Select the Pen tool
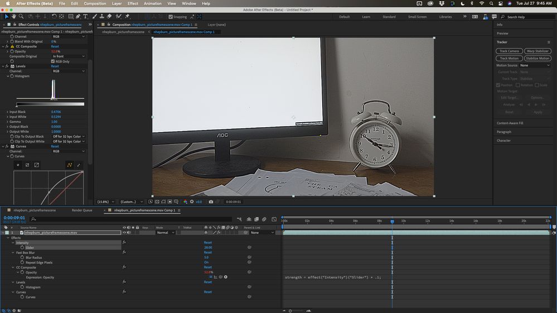 [x=79, y=17]
